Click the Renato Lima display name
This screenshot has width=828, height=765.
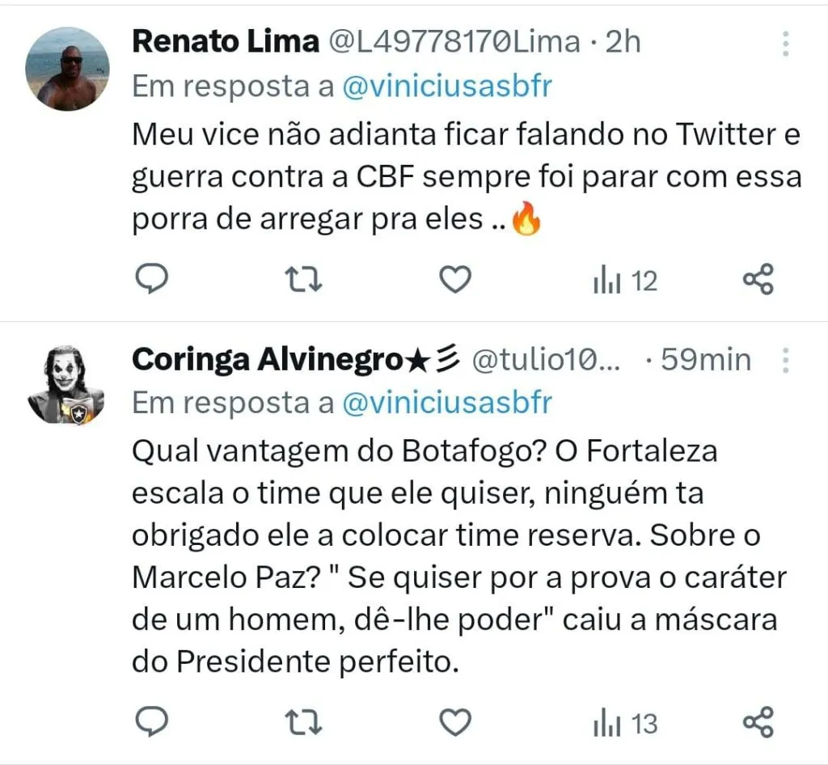[x=225, y=42]
